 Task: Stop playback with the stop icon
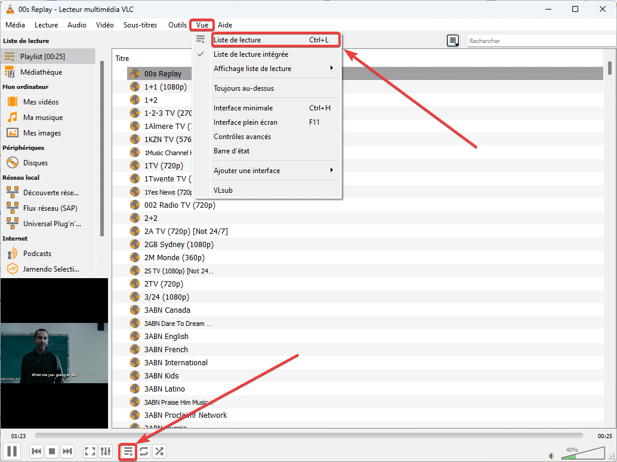pyautogui.click(x=52, y=451)
